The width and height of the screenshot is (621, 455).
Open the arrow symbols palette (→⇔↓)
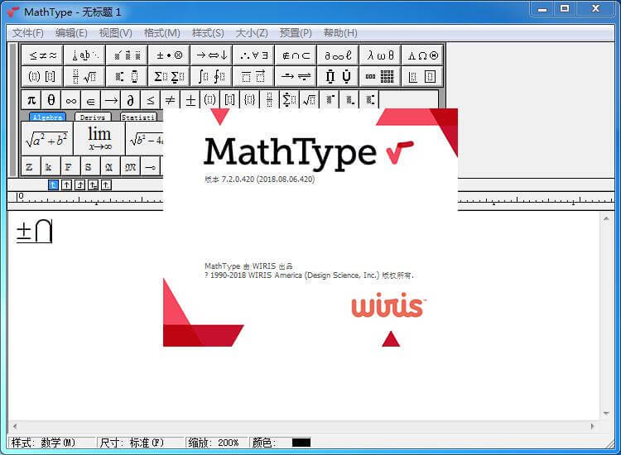211,55
